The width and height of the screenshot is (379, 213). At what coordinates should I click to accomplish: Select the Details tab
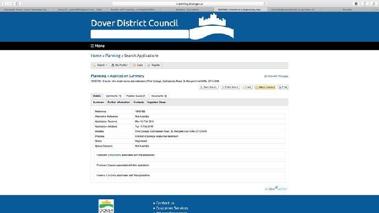point(97,96)
